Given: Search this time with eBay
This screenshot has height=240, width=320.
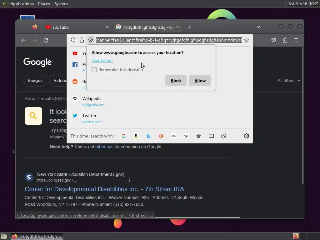Looking at the screenshot, I should pyautogui.click(x=174, y=136).
